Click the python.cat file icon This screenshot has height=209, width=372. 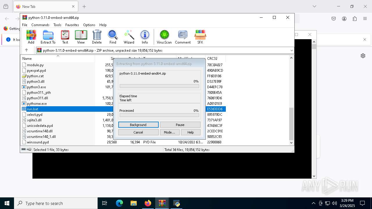[24, 76]
